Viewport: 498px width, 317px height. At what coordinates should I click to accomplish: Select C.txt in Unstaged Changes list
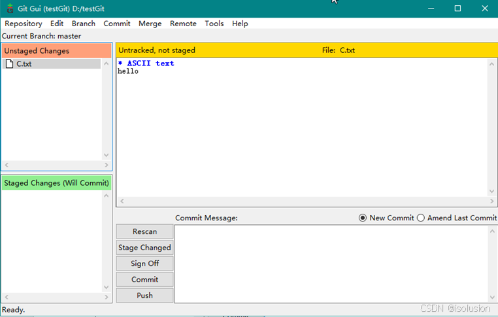pyautogui.click(x=52, y=64)
